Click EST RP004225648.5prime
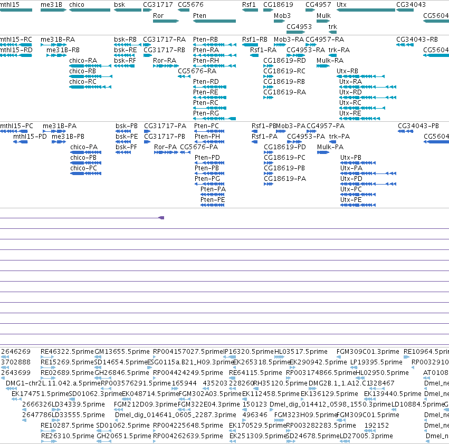 188,426
